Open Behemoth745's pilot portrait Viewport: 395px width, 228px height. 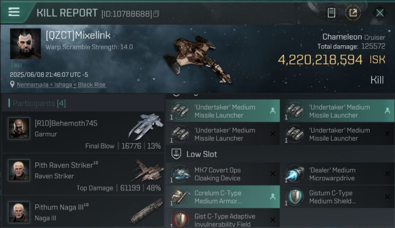(x=19, y=129)
